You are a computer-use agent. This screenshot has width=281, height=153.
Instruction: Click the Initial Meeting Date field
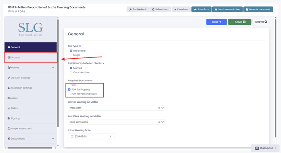pos(91,136)
